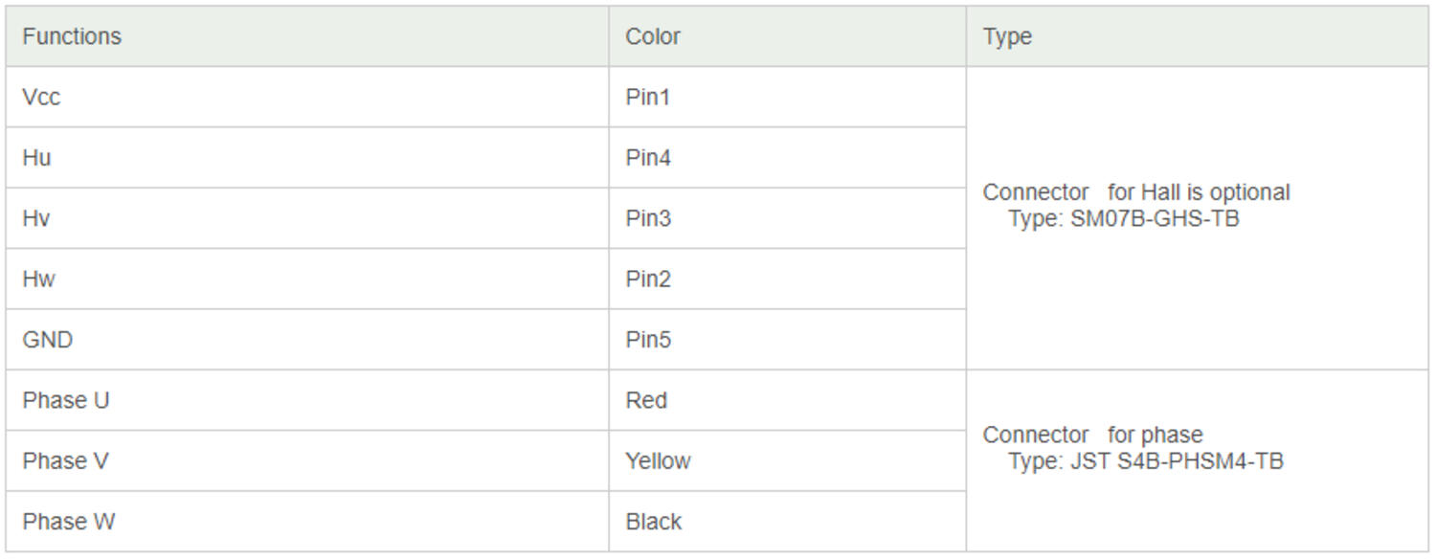1436x559 pixels.
Task: Click the Red color cell
Action: (788, 400)
